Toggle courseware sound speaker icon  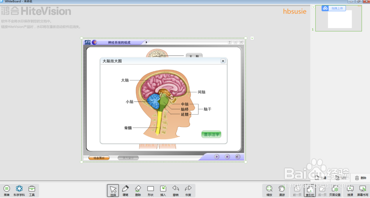[x=238, y=157]
